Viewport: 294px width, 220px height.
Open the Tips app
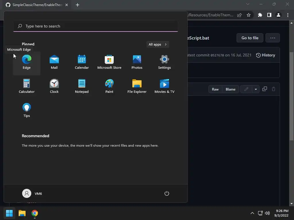(x=27, y=111)
